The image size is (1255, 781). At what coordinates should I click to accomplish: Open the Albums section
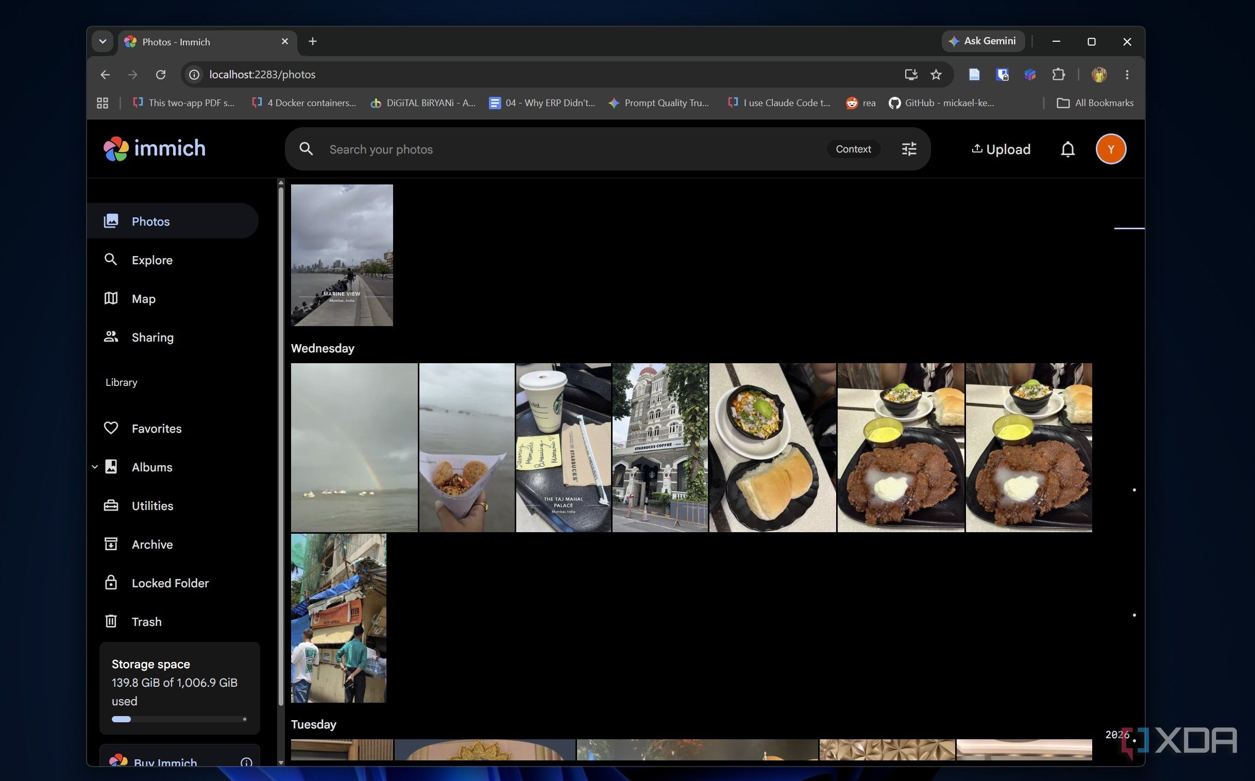point(173,467)
